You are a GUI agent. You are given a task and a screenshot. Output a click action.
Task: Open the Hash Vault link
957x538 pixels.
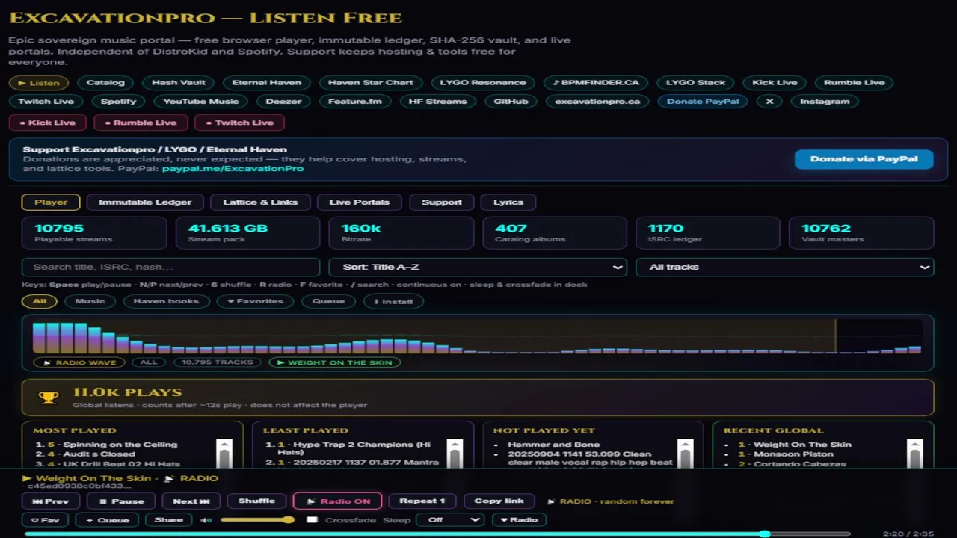point(179,83)
